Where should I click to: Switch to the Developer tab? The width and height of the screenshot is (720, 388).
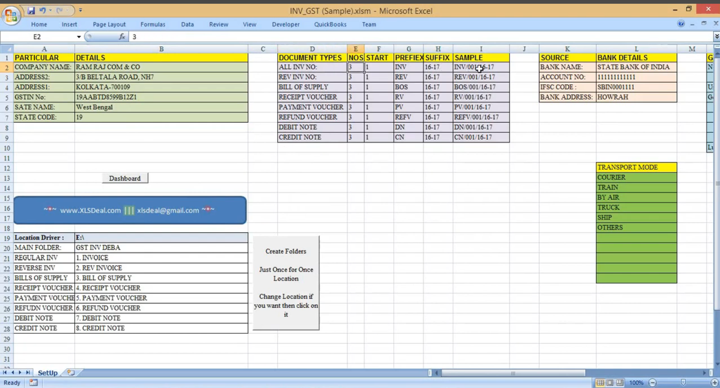[x=286, y=24]
